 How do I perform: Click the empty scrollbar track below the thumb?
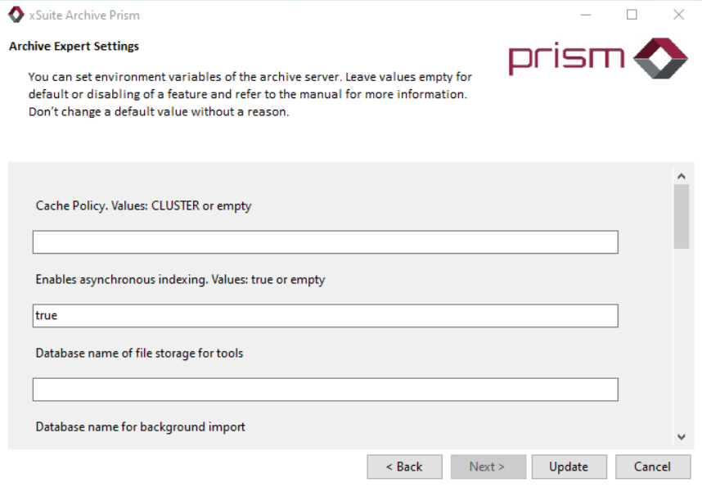682,344
